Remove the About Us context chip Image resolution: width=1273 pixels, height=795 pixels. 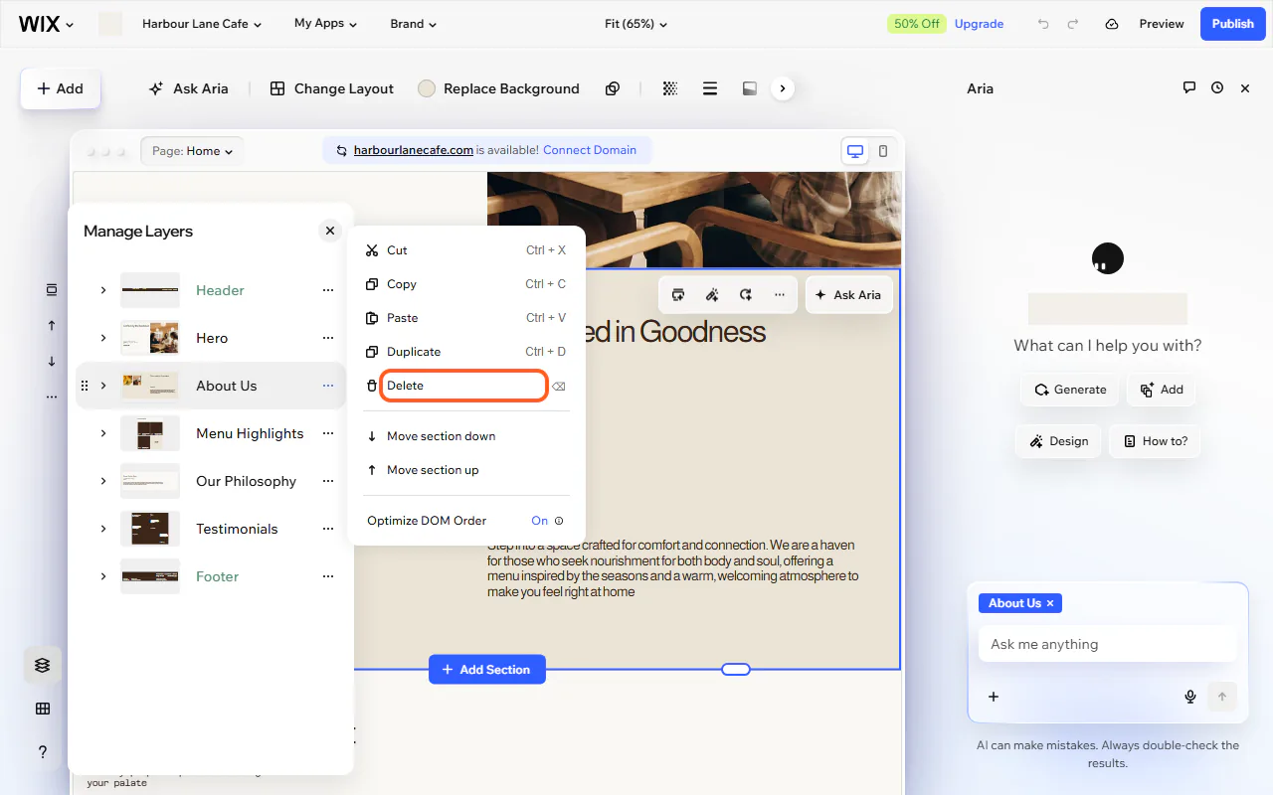point(1050,603)
